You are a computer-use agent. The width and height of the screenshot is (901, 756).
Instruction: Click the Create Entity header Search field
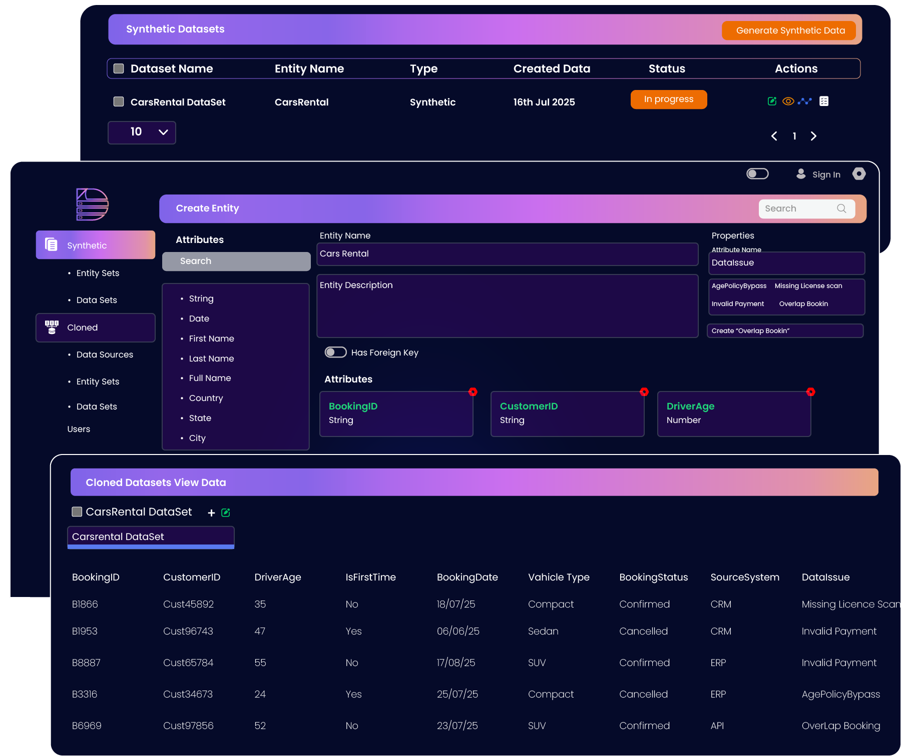click(x=806, y=208)
